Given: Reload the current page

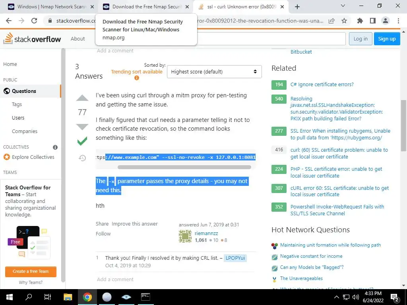Looking at the screenshot, I should (x=34, y=21).
